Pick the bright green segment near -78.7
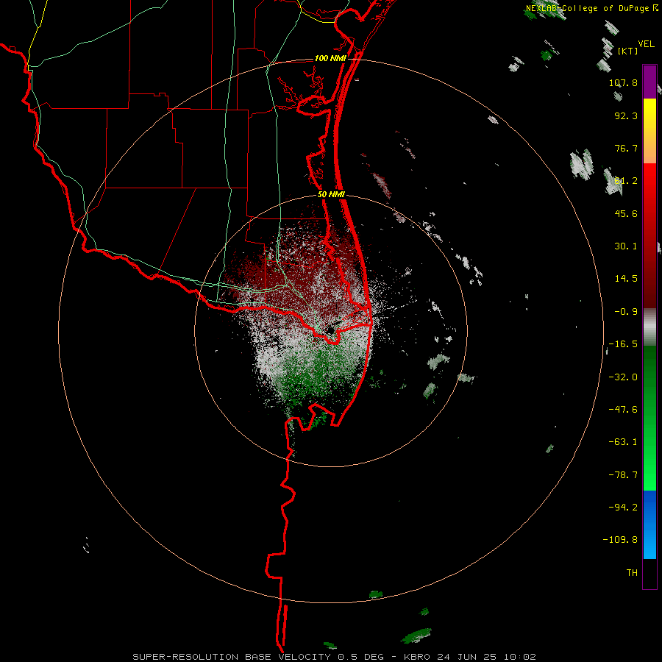 [649, 475]
